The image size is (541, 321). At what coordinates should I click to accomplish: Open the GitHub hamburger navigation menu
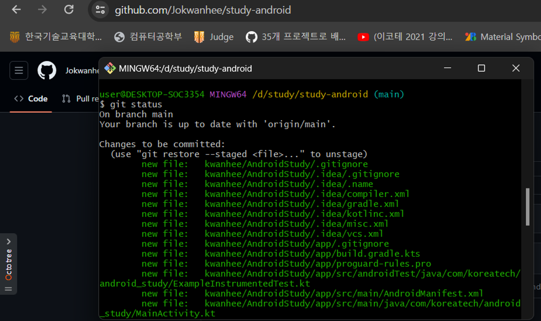pyautogui.click(x=19, y=70)
